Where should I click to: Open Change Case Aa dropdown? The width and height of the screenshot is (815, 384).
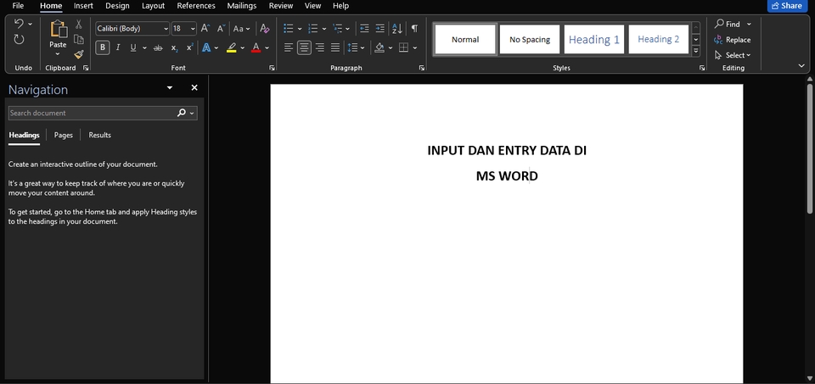coord(241,29)
